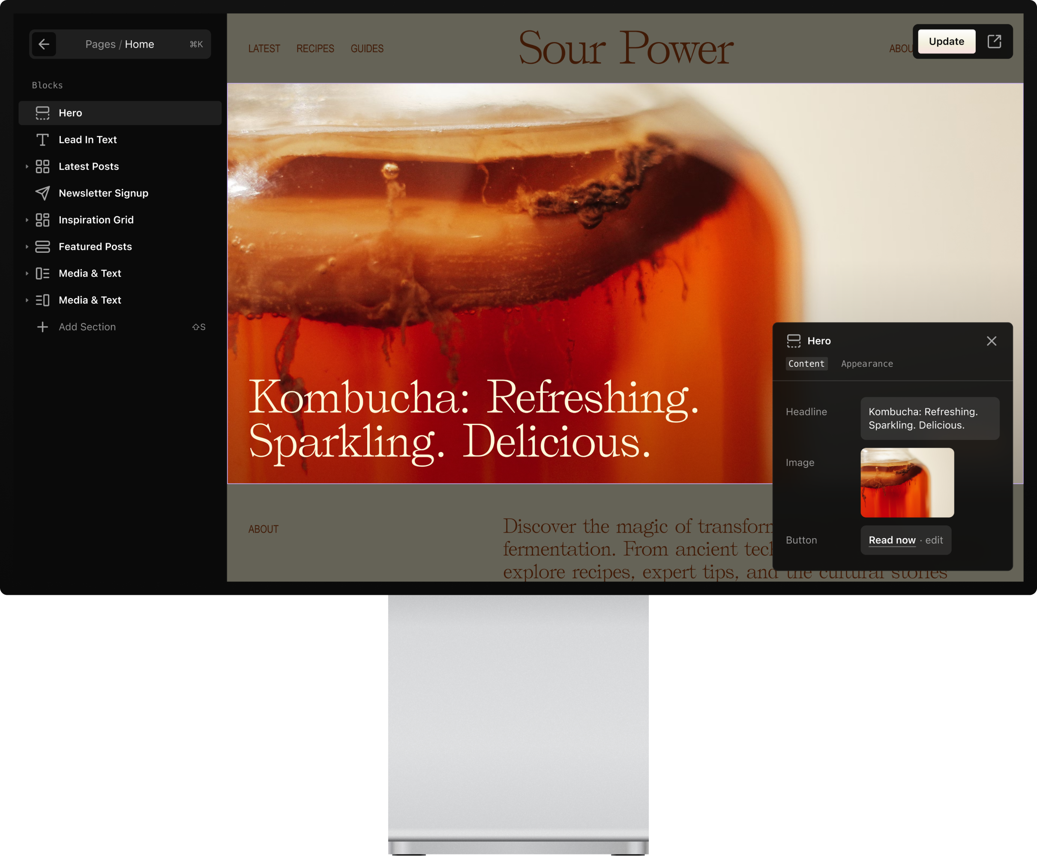Select the Lead In Text block
1037x857 pixels.
pos(87,140)
